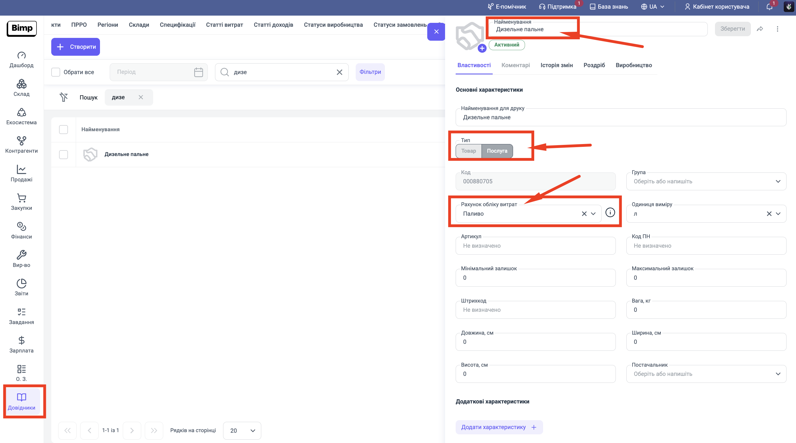Switch to Історія змін tab
796x443 pixels.
coord(556,65)
